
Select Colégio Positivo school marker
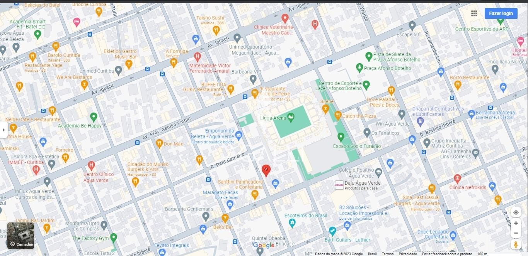pyautogui.click(x=378, y=172)
